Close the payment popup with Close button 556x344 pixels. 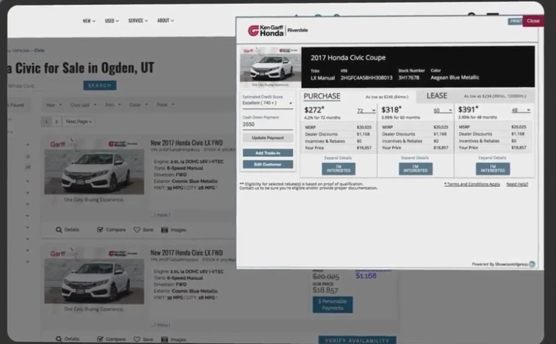click(533, 21)
